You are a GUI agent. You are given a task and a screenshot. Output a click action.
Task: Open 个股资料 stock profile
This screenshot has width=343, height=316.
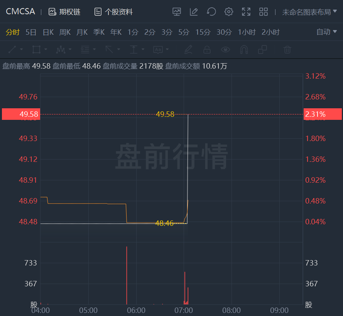(113, 12)
